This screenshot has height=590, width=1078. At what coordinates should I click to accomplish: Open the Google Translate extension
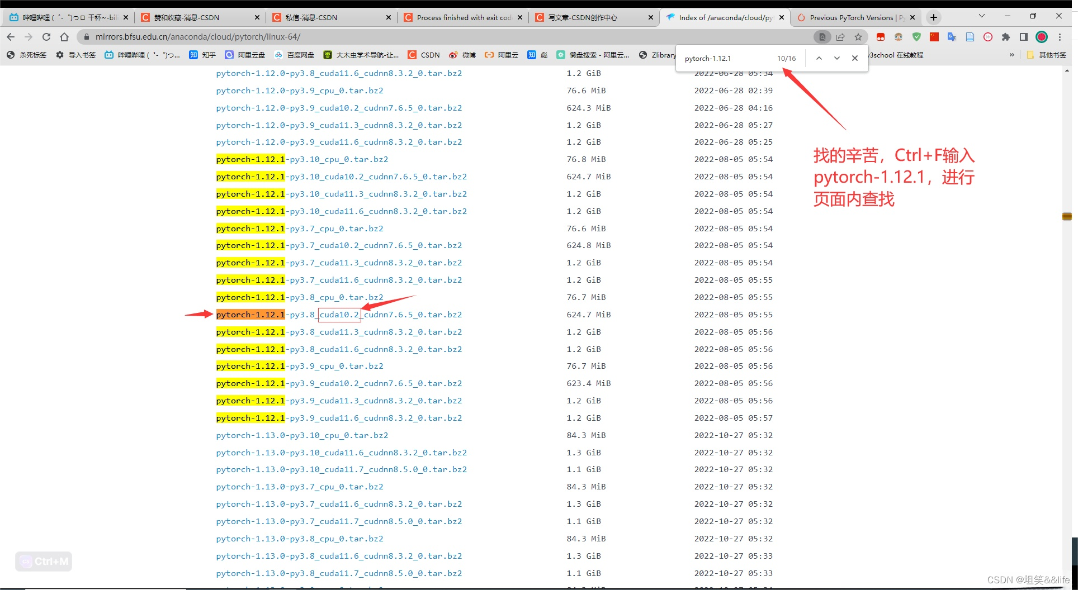click(952, 37)
